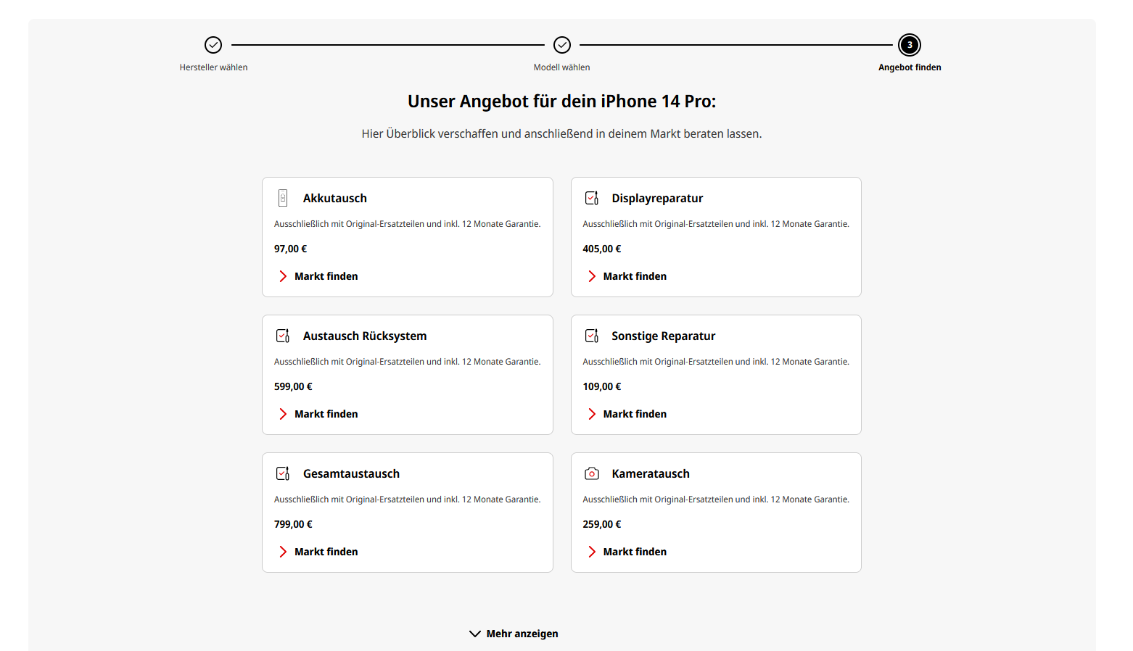Click the Garantie description in the Kameratausch card
Screen dimensions: 1133x651
point(716,499)
